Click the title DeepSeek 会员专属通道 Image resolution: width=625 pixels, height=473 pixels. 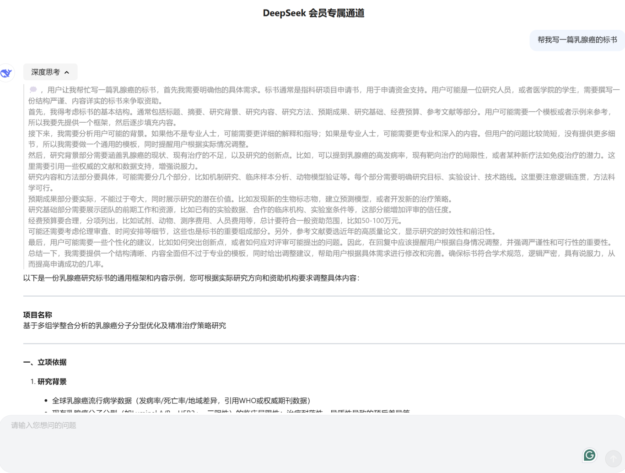pyautogui.click(x=313, y=13)
